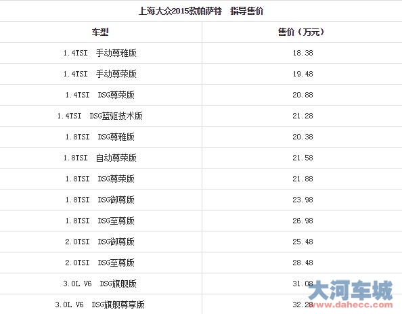
Task: Click the 1.4TSI DSG蓝驱技术版 row label
Action: pos(100,116)
